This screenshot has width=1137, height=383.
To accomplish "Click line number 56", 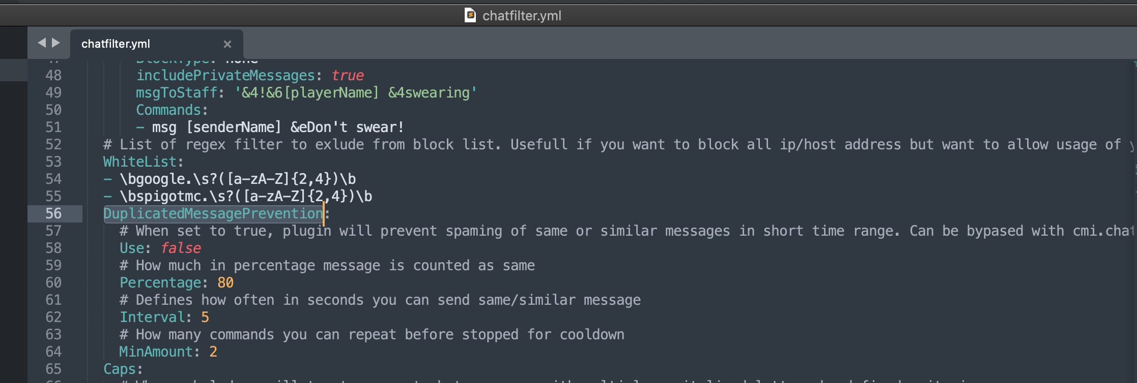I will [52, 213].
